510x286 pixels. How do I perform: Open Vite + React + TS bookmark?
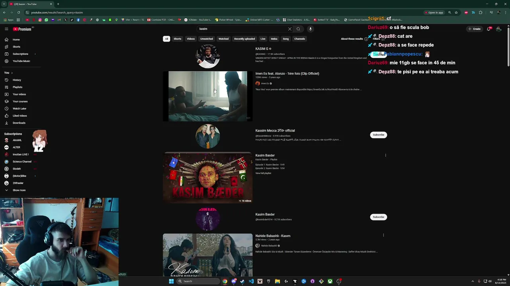[x=133, y=19]
